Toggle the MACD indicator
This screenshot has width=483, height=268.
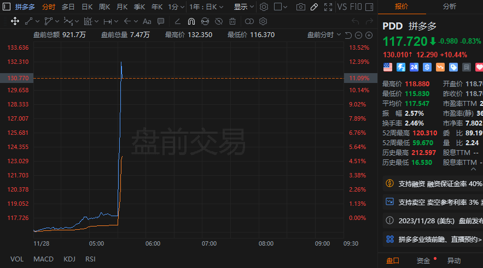43,259
